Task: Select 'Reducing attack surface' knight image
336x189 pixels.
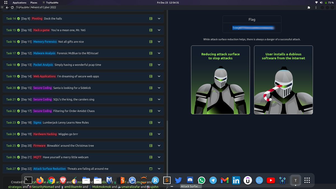Action: pos(220,80)
